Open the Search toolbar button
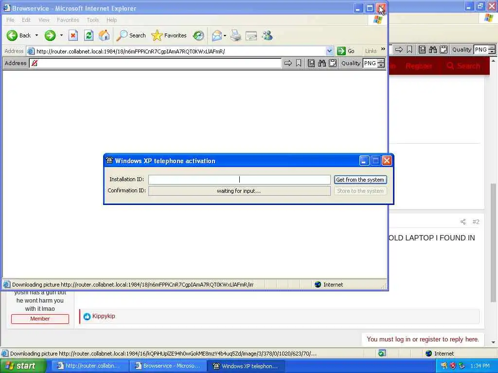 coord(131,35)
